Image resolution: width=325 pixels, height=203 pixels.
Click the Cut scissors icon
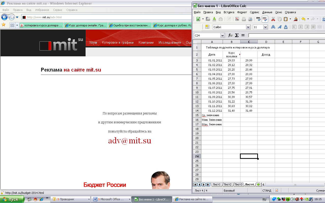pyautogui.click(x=273, y=19)
